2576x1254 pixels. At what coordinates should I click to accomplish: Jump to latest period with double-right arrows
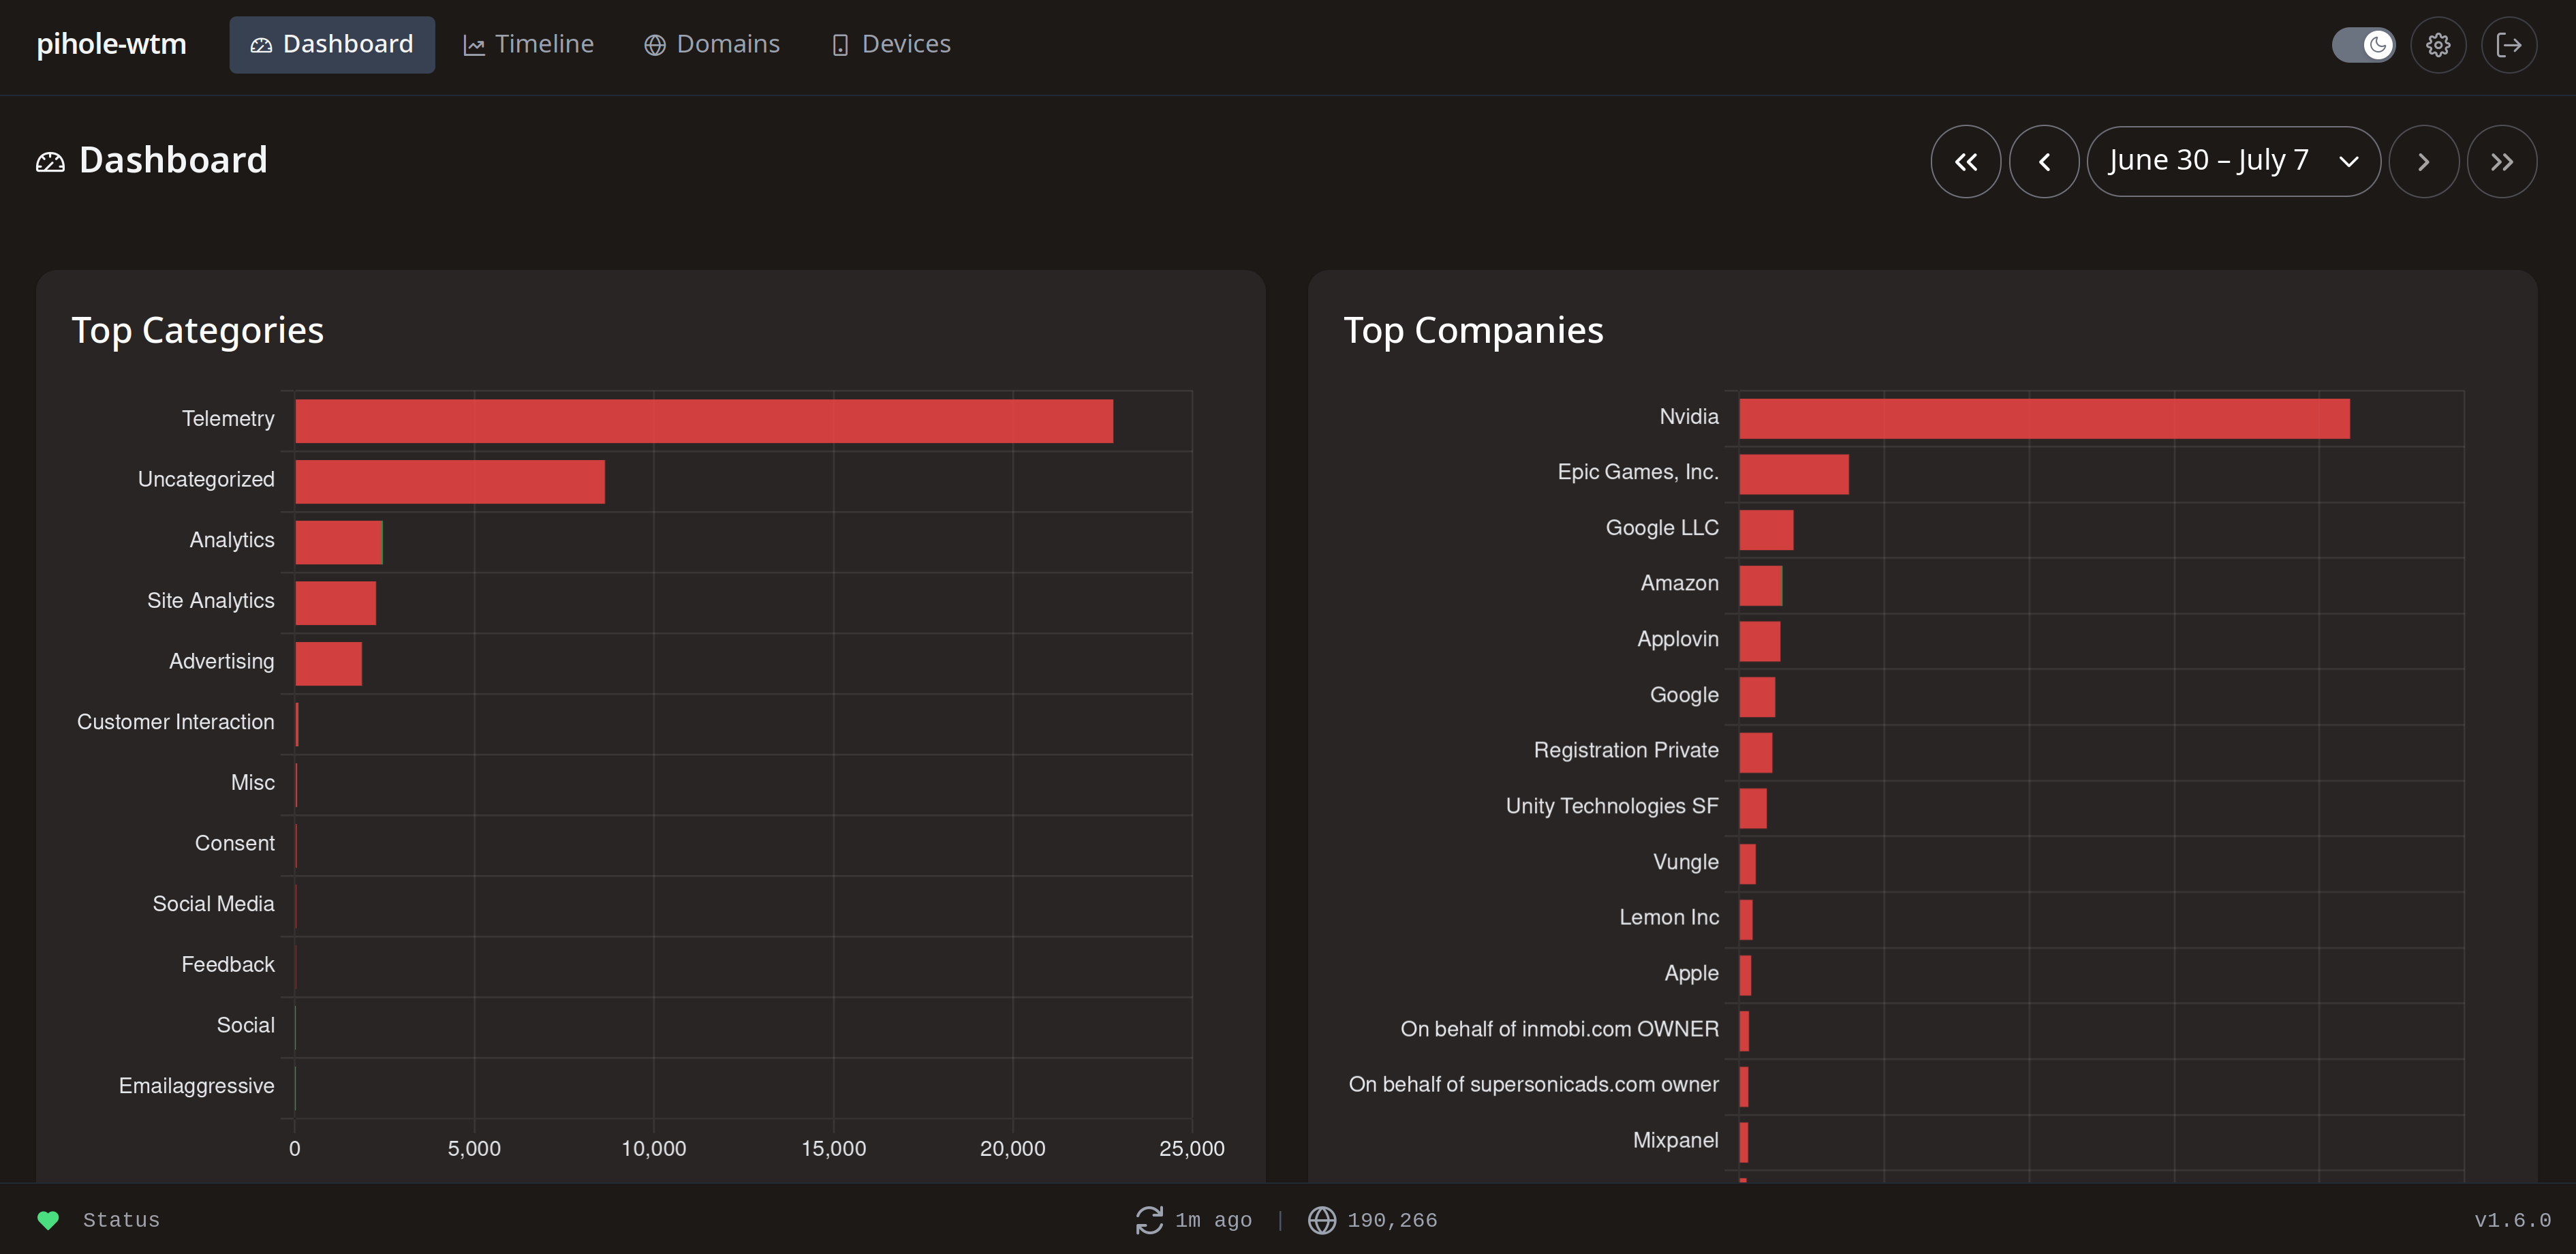tap(2501, 161)
